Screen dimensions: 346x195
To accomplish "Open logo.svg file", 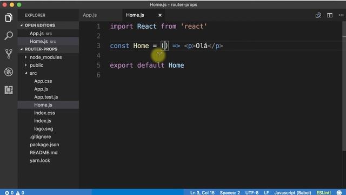I will pyautogui.click(x=43, y=129).
